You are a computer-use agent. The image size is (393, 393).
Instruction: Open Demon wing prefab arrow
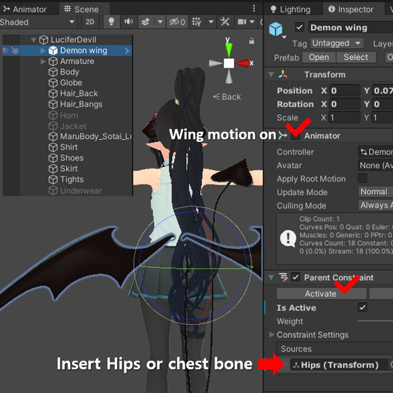click(x=127, y=51)
